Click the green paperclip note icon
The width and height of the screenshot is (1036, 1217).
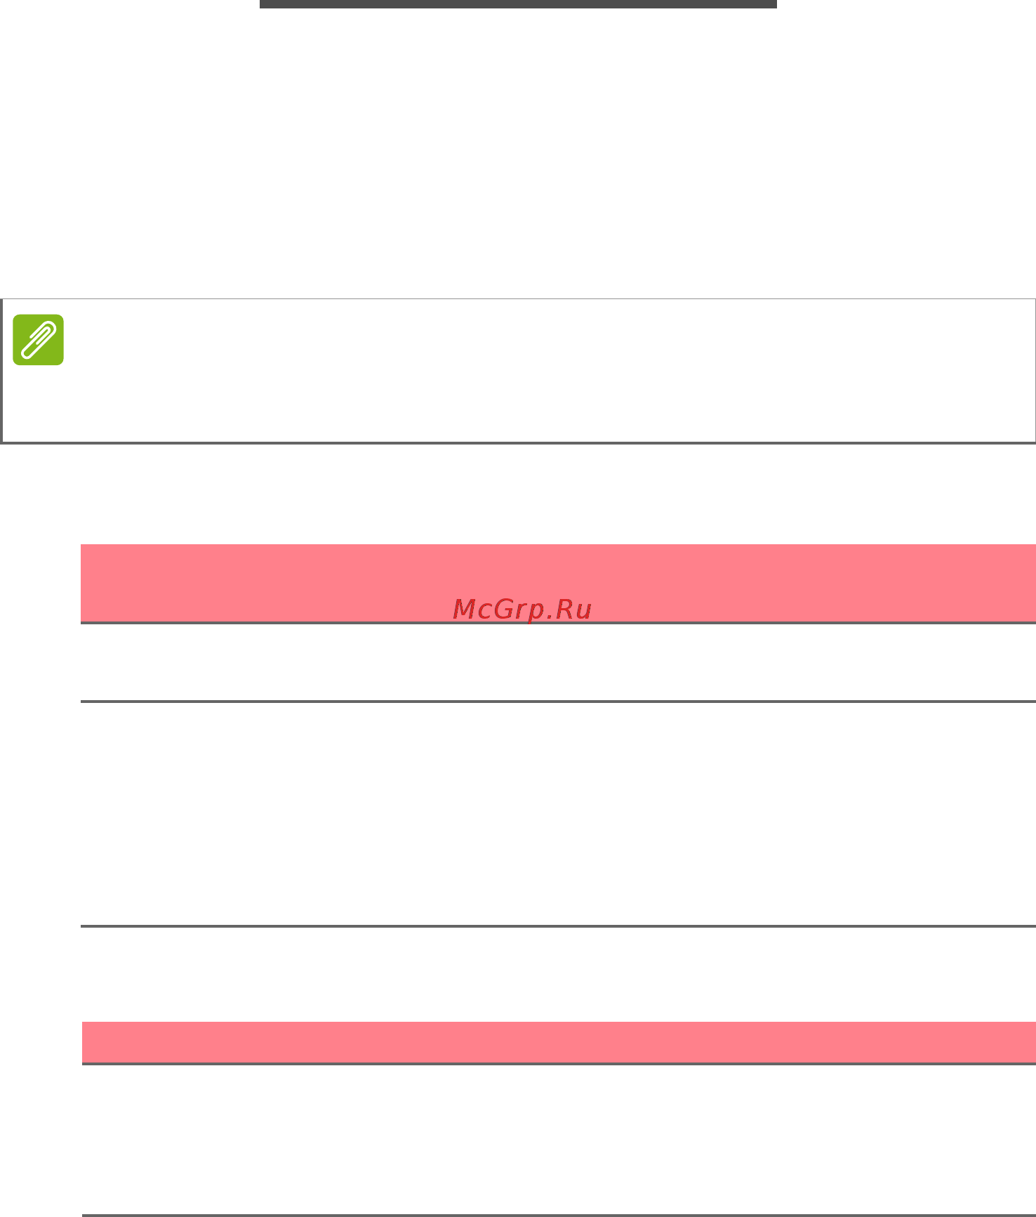(x=39, y=339)
